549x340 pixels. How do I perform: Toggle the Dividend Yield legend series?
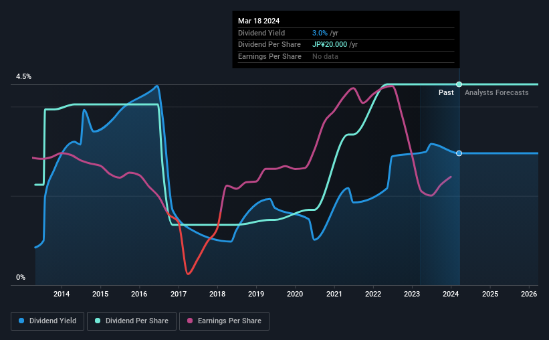[47, 321]
